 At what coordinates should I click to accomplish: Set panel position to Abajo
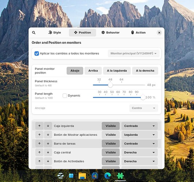tap(75, 71)
